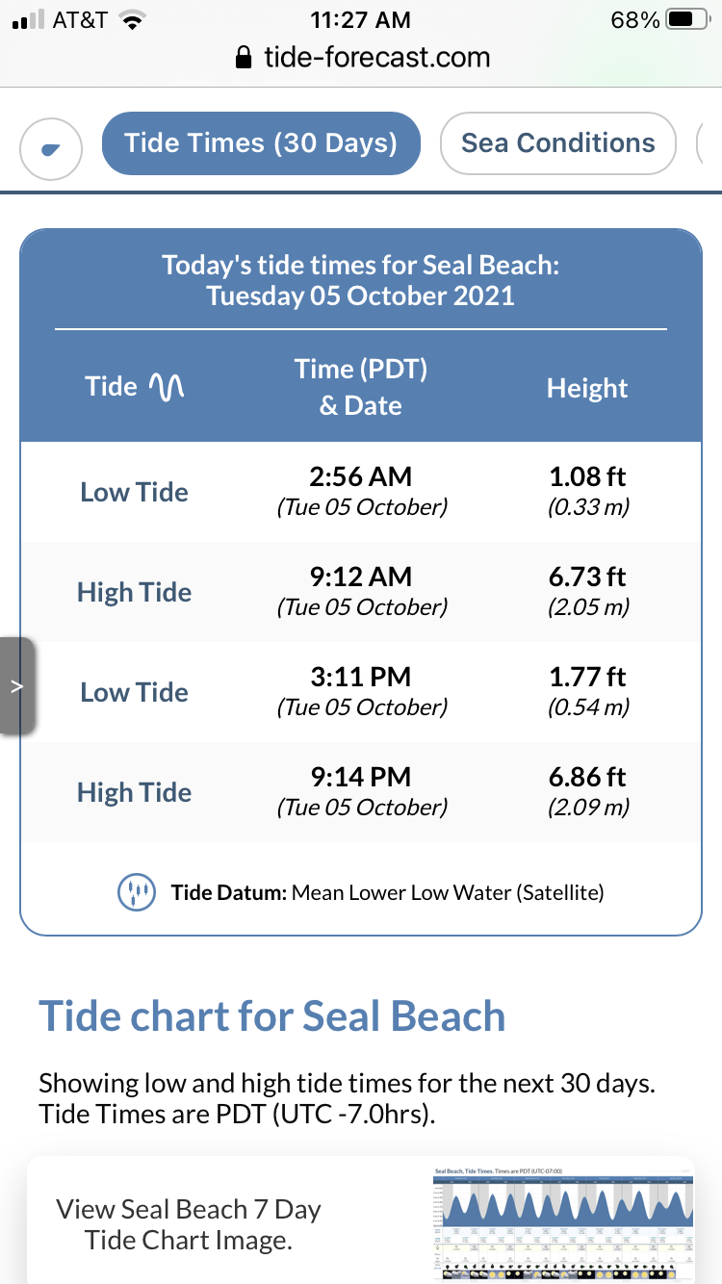
Task: Tap the partially hidden tab after Sea Conditions
Action: click(709, 143)
